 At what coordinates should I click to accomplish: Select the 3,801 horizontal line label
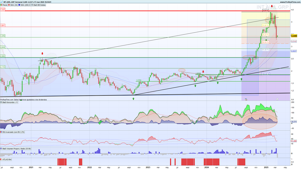point(3,26)
